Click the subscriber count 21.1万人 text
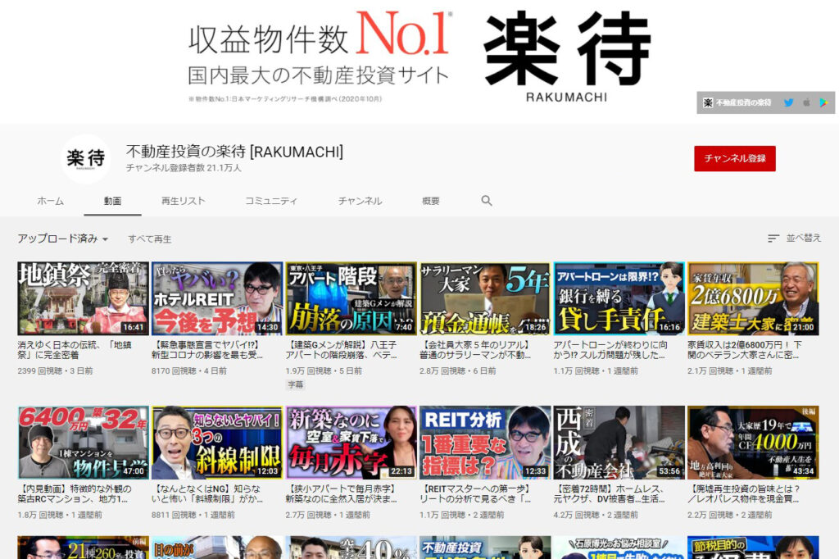839x559 pixels. click(184, 168)
